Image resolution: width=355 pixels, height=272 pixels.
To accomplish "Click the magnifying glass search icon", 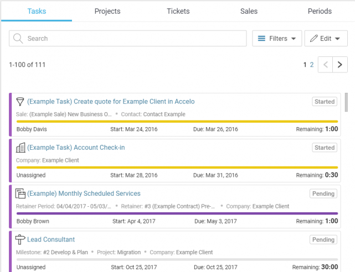I will (x=18, y=39).
